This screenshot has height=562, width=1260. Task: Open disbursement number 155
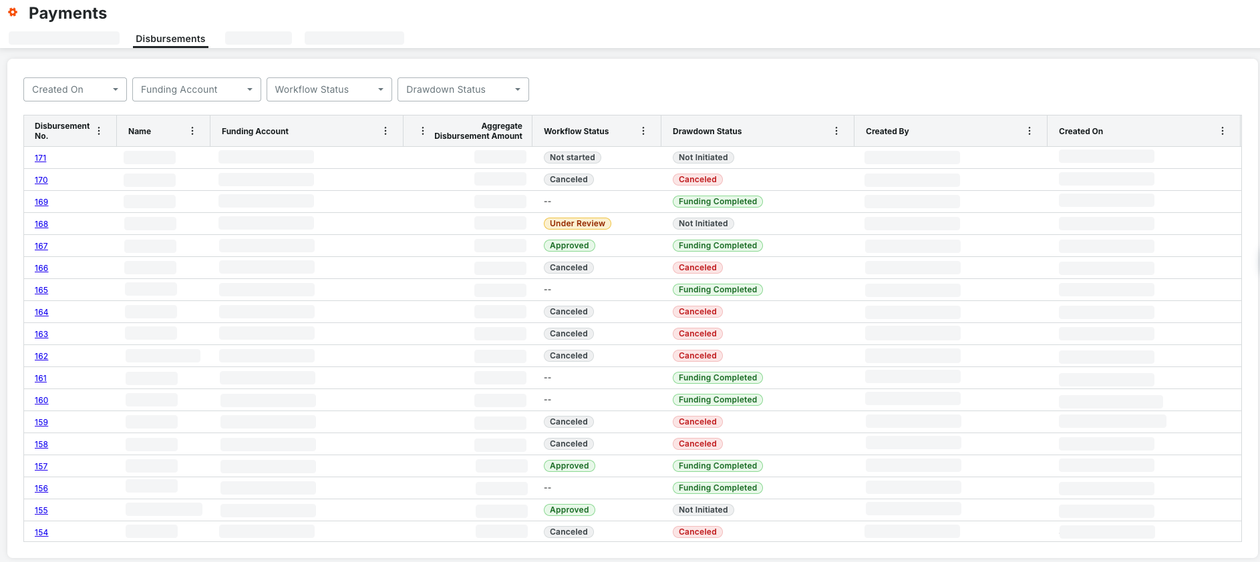[41, 511]
